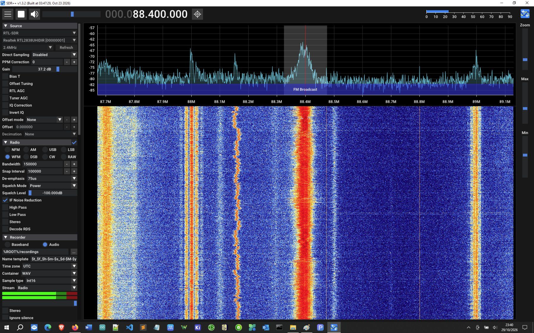Select the USB demodulation mode
This screenshot has width=534, height=333.
[x=45, y=150]
